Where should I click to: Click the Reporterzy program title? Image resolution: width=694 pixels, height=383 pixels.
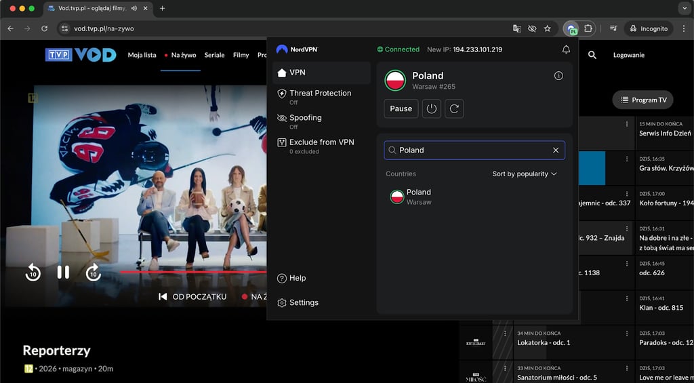[x=57, y=351]
